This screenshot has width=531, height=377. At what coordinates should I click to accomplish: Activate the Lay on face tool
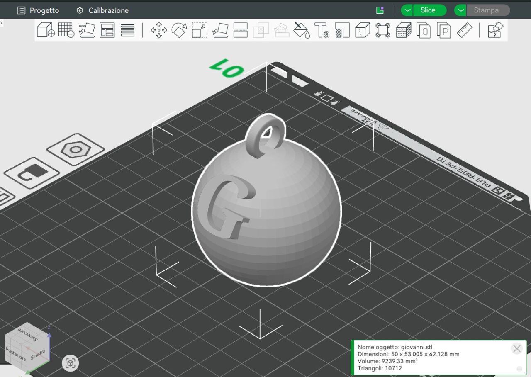coord(220,30)
